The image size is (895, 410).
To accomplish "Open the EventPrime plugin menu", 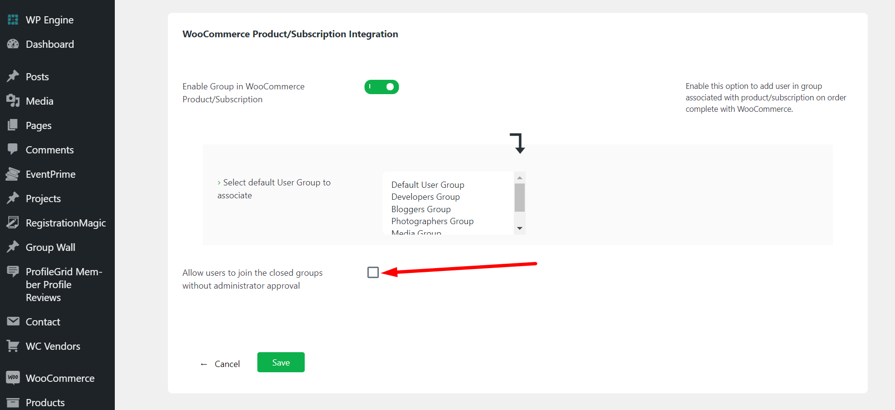I will (50, 174).
